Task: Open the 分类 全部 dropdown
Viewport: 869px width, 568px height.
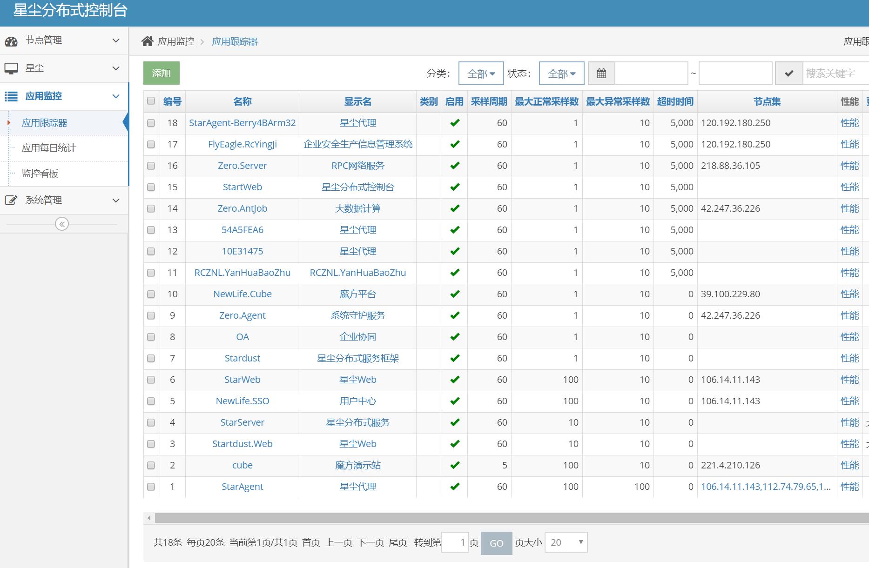Action: click(x=481, y=74)
